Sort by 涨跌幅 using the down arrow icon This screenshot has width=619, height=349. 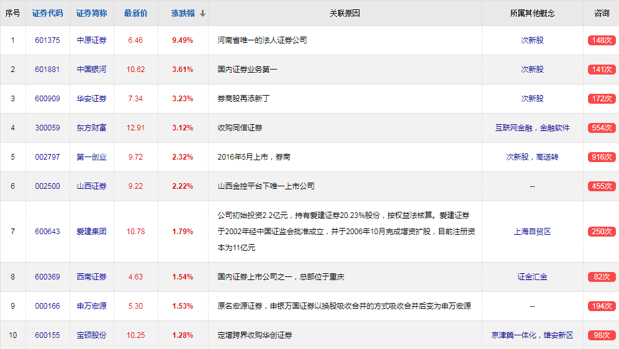pyautogui.click(x=202, y=14)
